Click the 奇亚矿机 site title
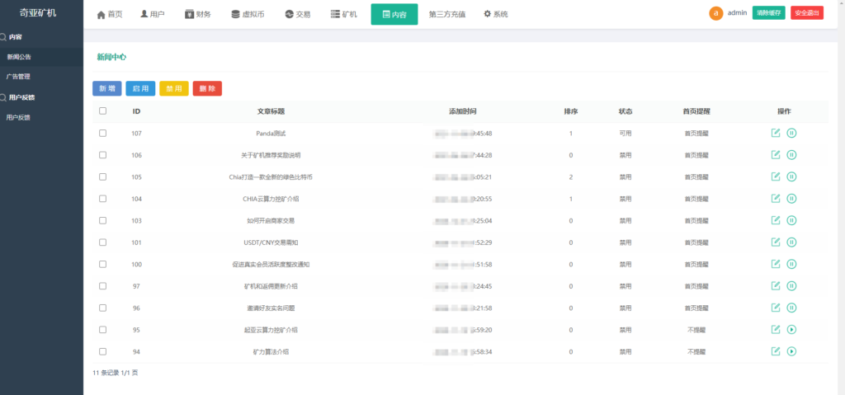845x395 pixels. click(38, 13)
